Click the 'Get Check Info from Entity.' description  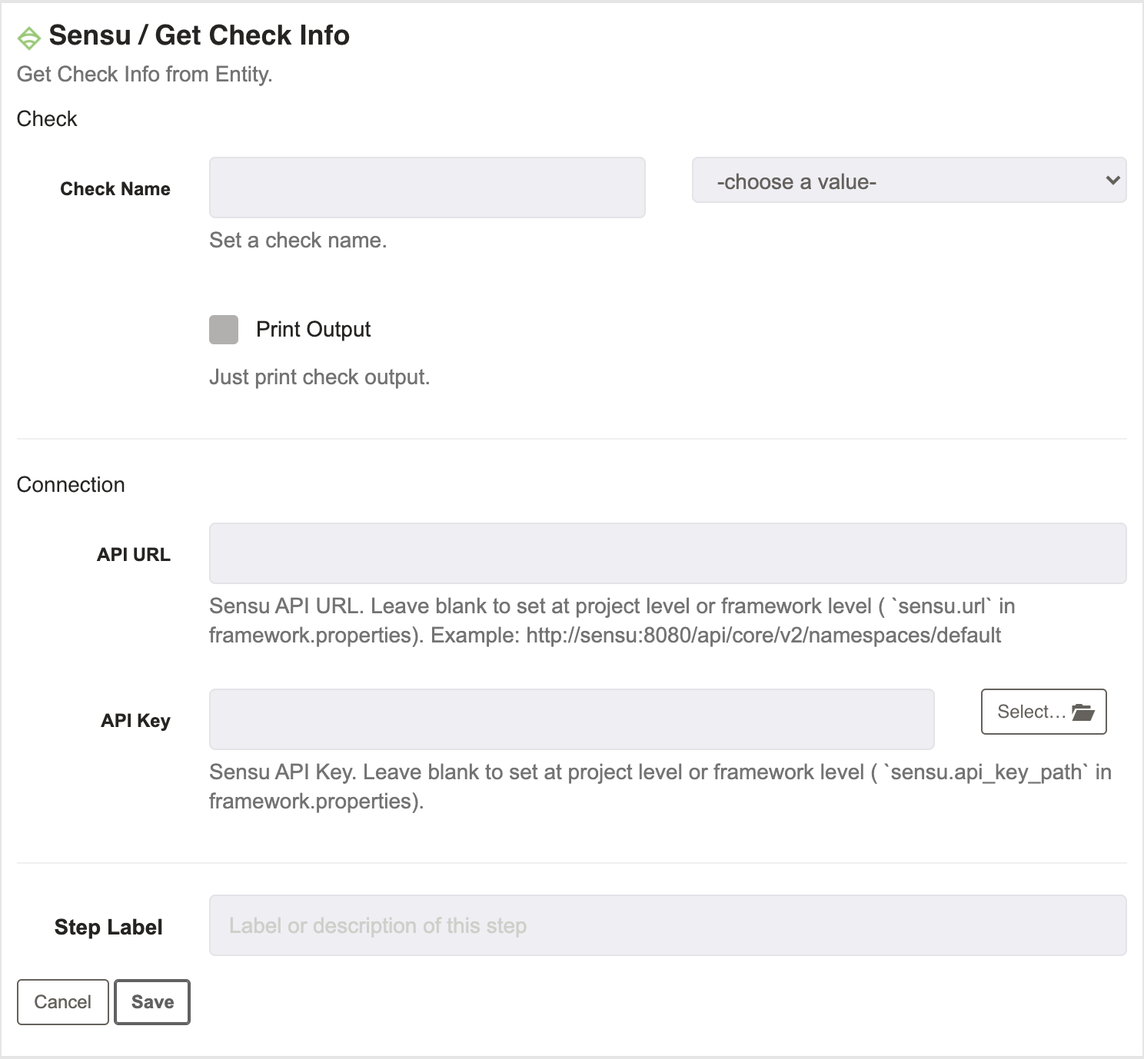coord(145,75)
